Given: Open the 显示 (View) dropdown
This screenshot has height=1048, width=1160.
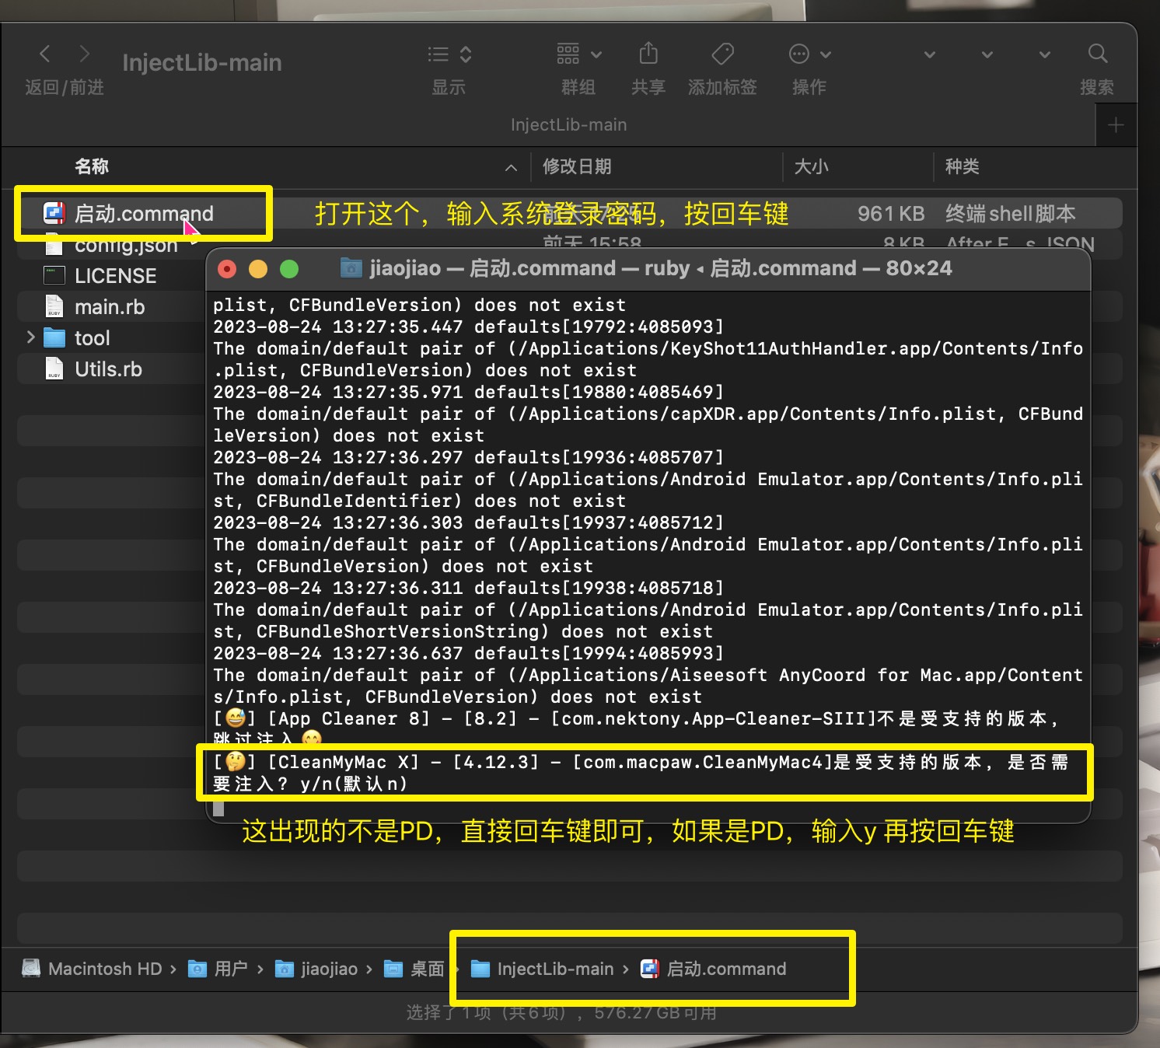Looking at the screenshot, I should [448, 54].
